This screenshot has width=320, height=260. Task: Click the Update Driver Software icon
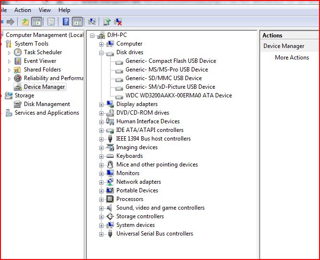(x=107, y=22)
